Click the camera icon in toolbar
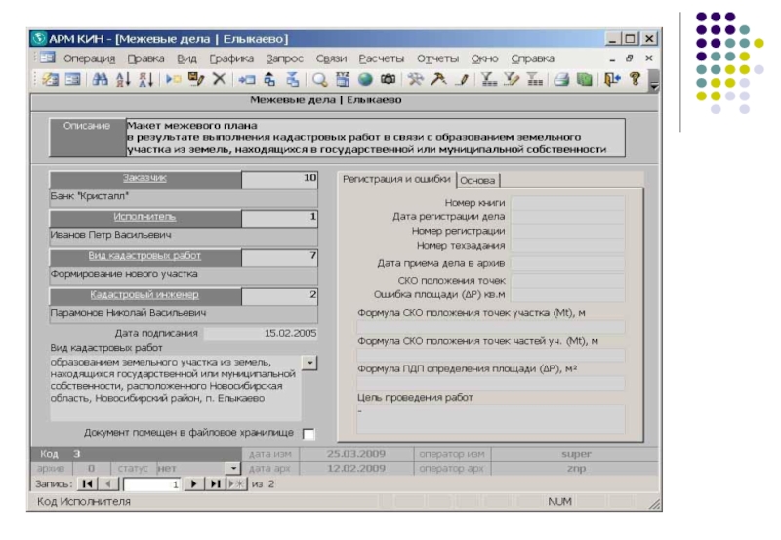The image size is (781, 540). click(x=387, y=81)
